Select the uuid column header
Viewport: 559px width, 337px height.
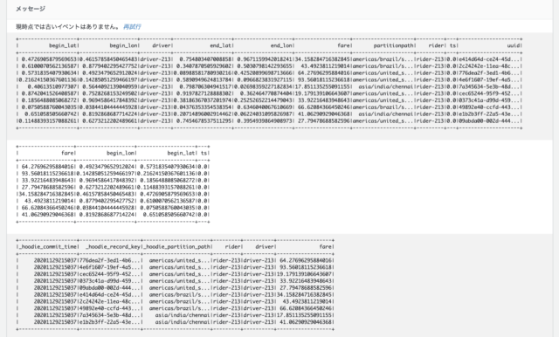514,45
